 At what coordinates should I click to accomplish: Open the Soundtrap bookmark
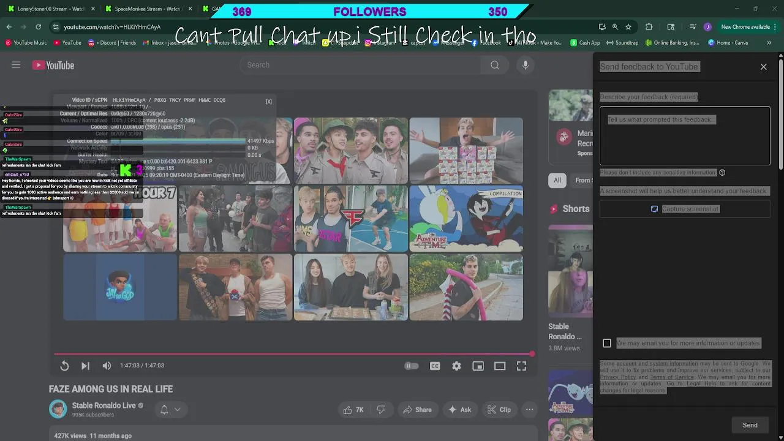(622, 43)
